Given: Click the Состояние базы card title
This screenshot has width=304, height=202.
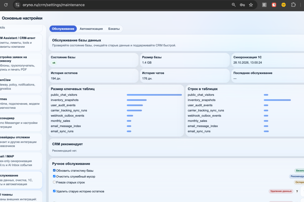Looking at the screenshot, I should coord(63,57).
